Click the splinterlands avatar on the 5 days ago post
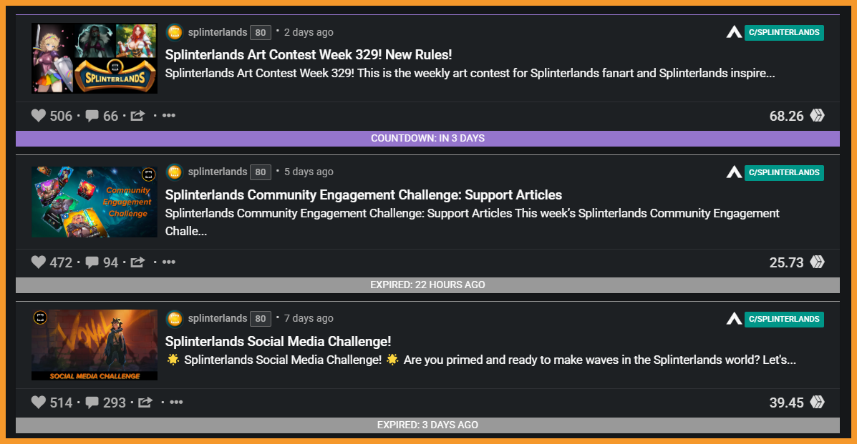Image resolution: width=857 pixels, height=444 pixels. (175, 172)
